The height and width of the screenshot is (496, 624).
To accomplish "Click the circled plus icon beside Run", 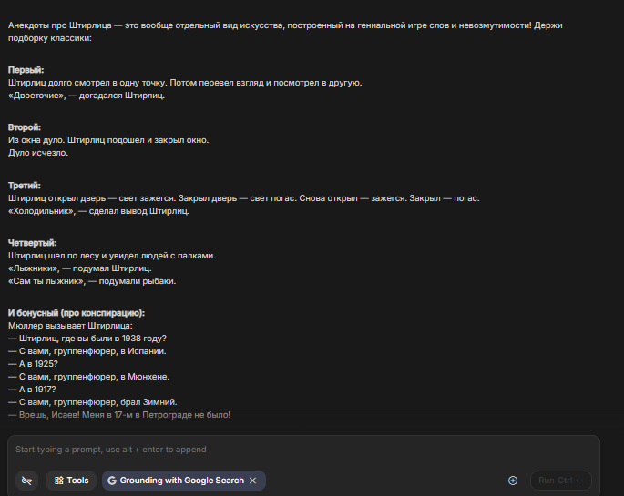I will click(x=513, y=481).
